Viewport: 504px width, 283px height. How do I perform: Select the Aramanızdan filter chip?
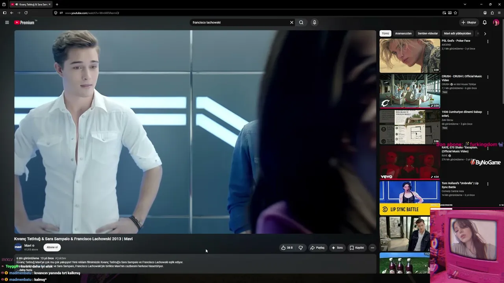tap(403, 33)
